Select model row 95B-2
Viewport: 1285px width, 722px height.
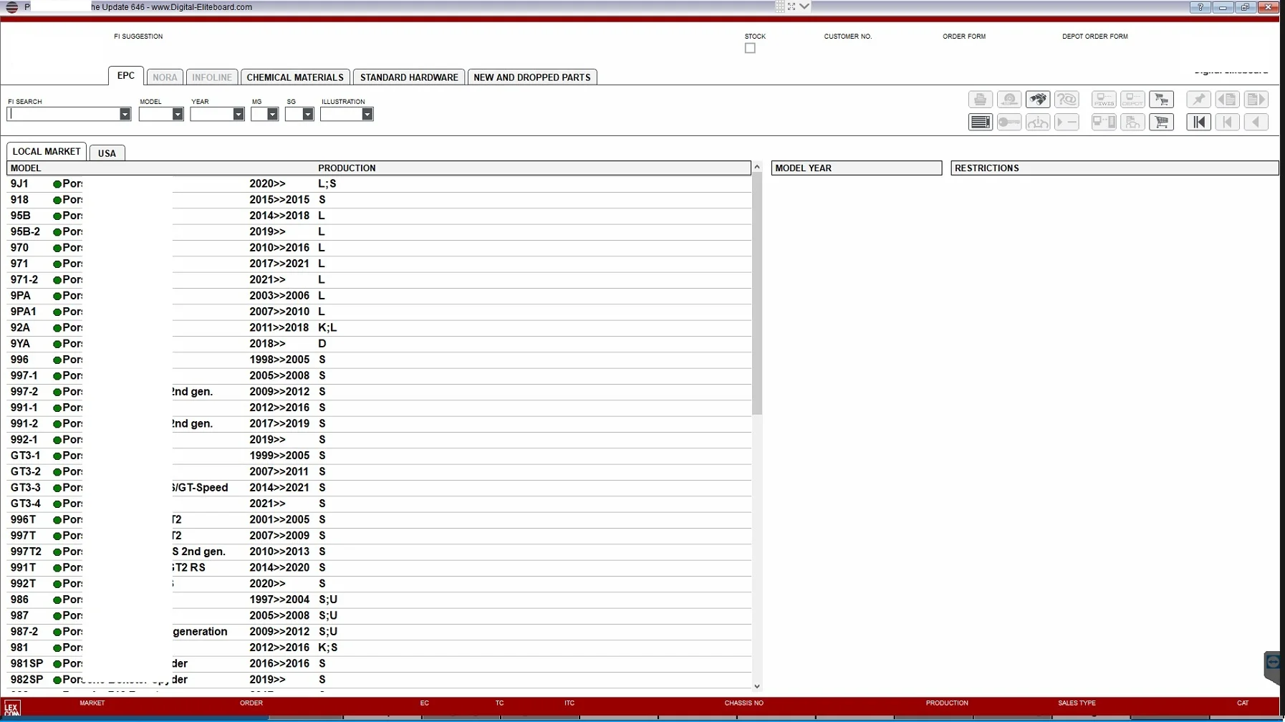[x=379, y=232]
